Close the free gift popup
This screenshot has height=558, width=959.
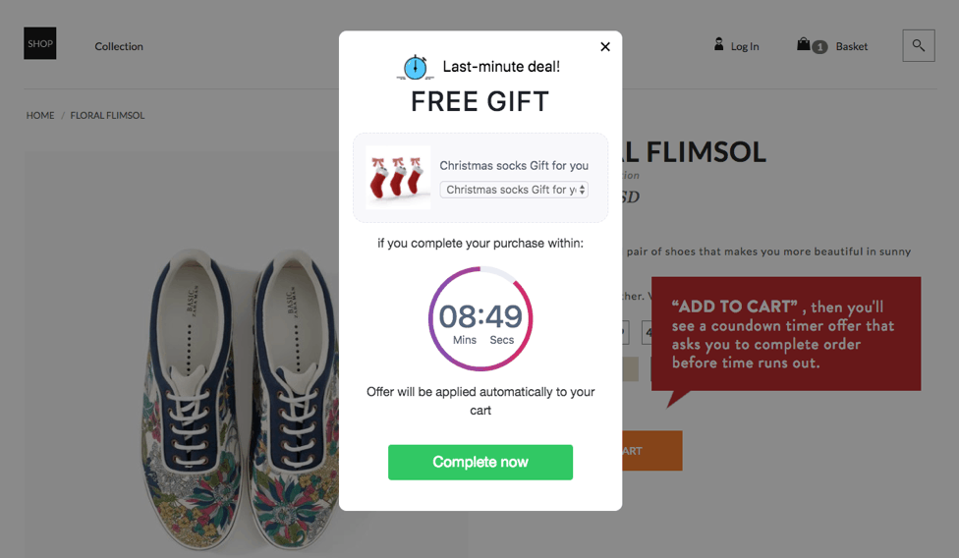click(605, 46)
